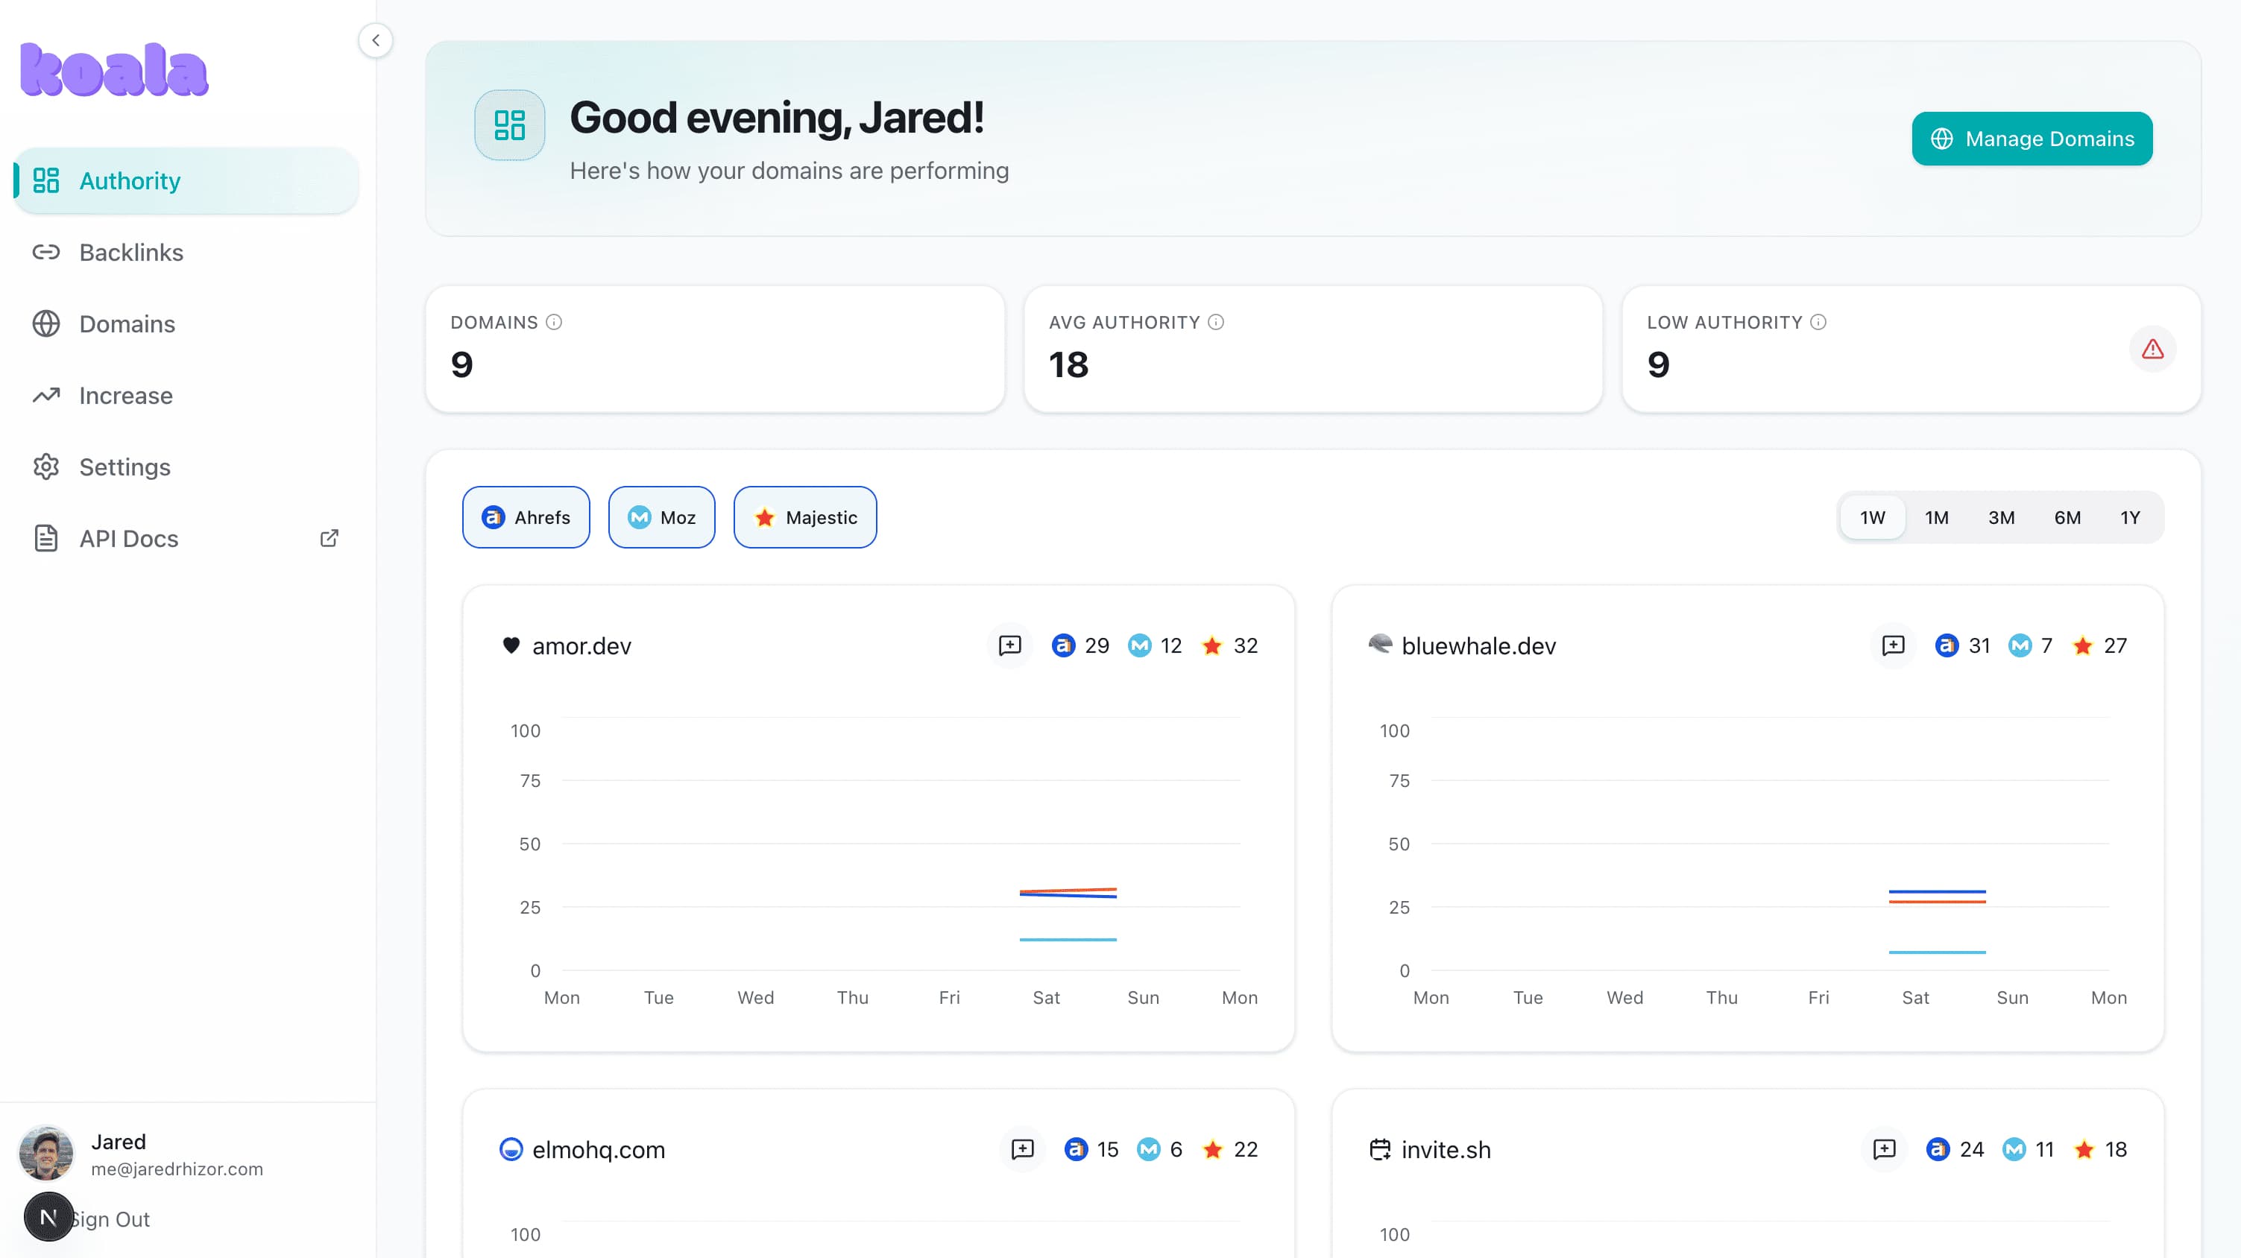Click Jared's profile avatar
Screen dimensions: 2241x1258
click(x=46, y=1153)
